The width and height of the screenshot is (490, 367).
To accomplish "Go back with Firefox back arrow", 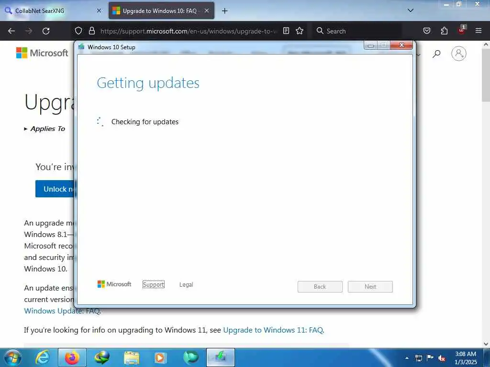I will click(x=11, y=31).
